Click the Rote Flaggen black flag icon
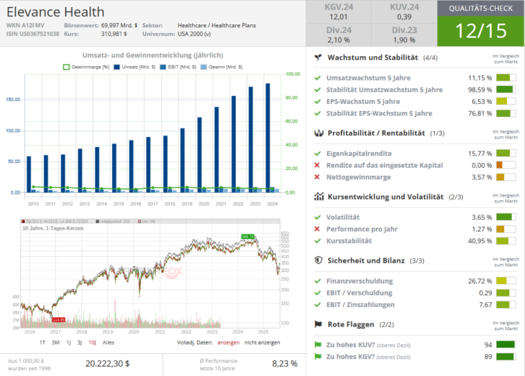Viewport: 525px width, 376px height. [319, 324]
